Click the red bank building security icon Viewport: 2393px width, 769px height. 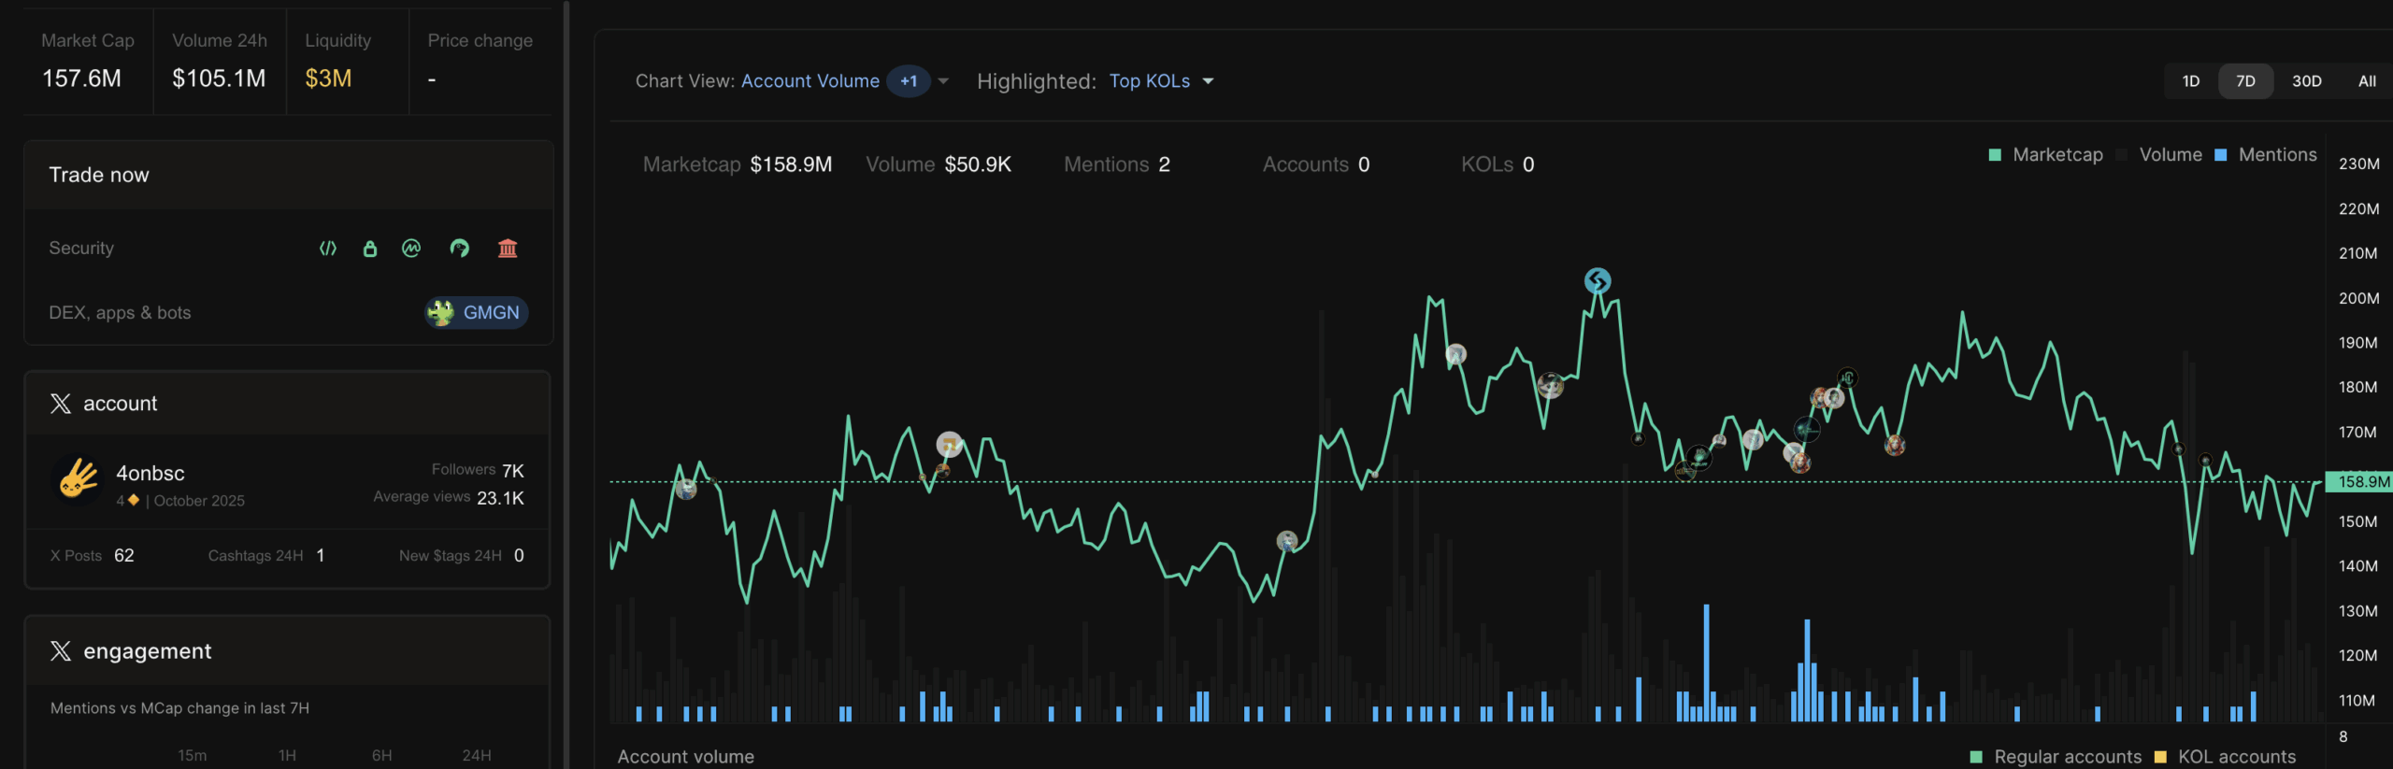[508, 249]
